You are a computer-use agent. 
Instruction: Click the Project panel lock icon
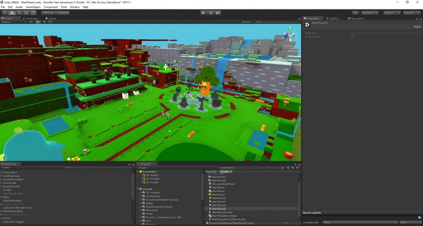(x=296, y=164)
